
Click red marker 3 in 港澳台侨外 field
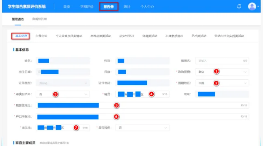pyautogui.click(x=55, y=94)
